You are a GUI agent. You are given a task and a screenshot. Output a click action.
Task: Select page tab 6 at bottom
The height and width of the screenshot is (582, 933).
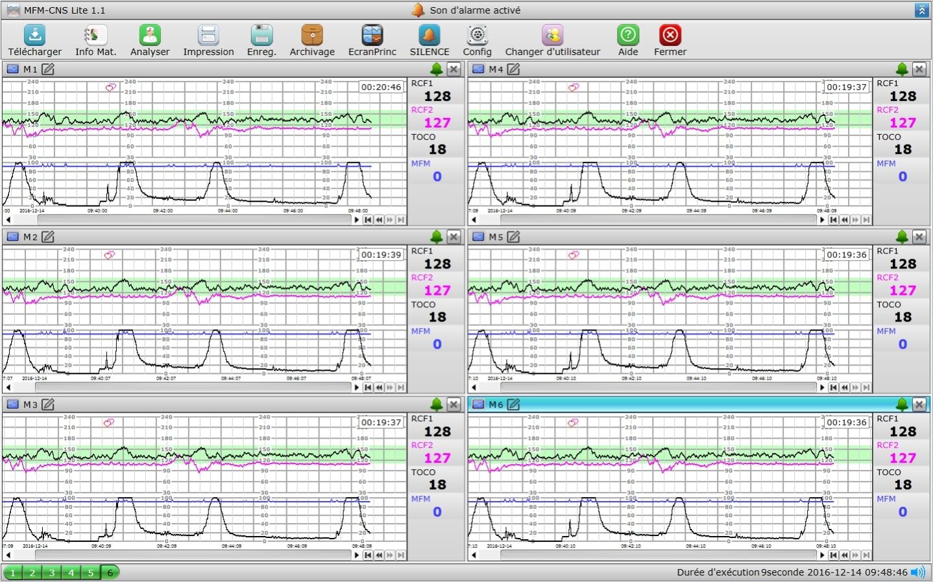coord(110,573)
